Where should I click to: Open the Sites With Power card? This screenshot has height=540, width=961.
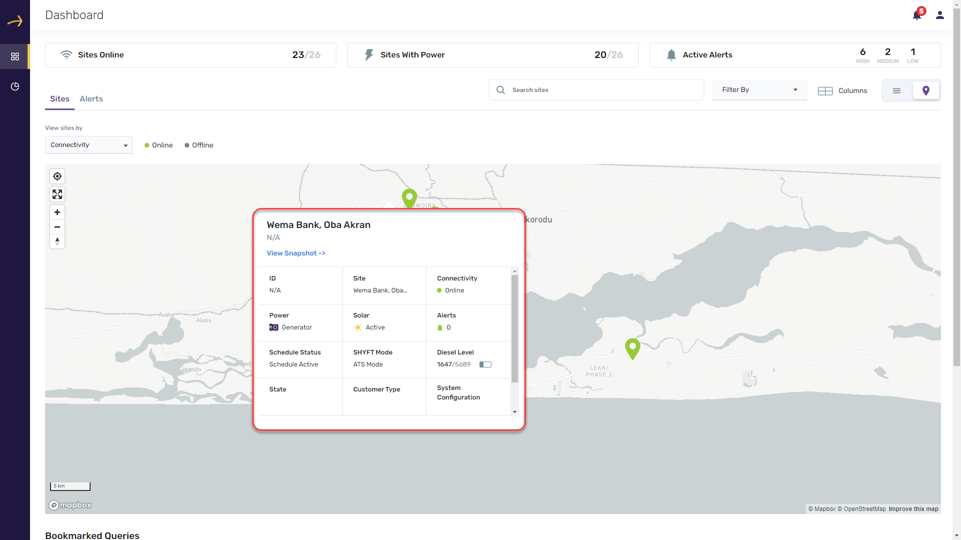493,54
